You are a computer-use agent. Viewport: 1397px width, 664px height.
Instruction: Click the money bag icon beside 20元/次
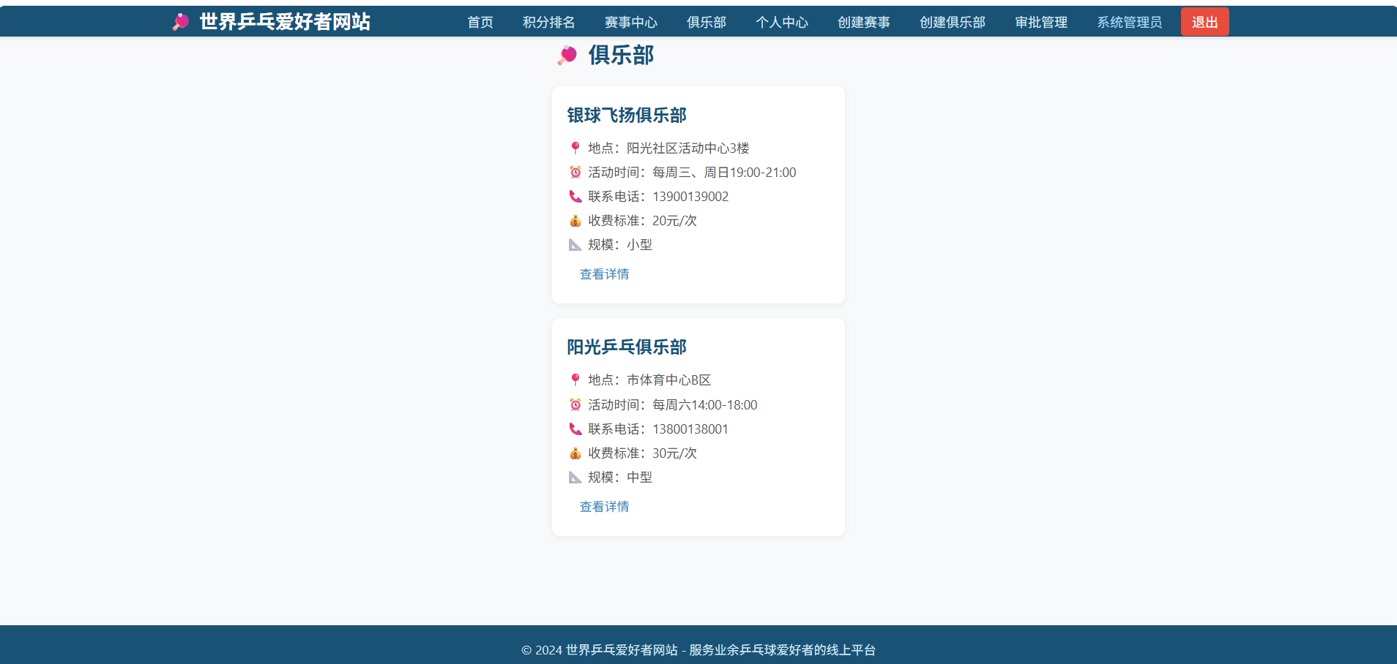click(x=575, y=220)
